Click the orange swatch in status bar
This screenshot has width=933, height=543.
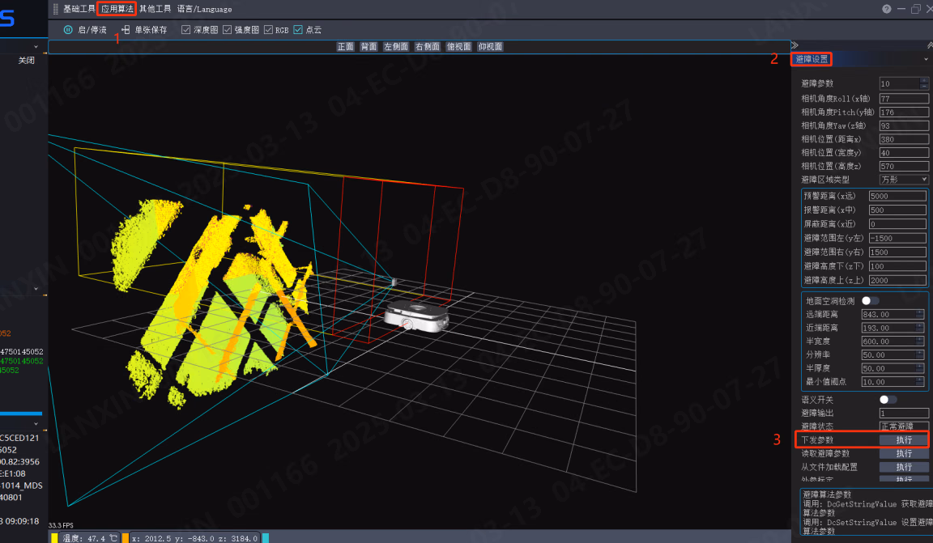click(126, 537)
